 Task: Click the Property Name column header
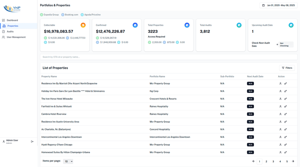pos(49,77)
